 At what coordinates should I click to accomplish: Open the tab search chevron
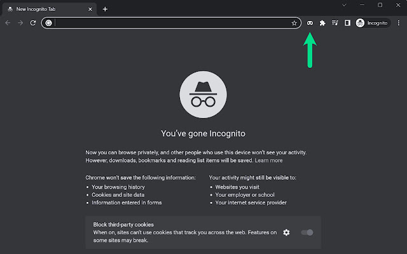(344, 5)
